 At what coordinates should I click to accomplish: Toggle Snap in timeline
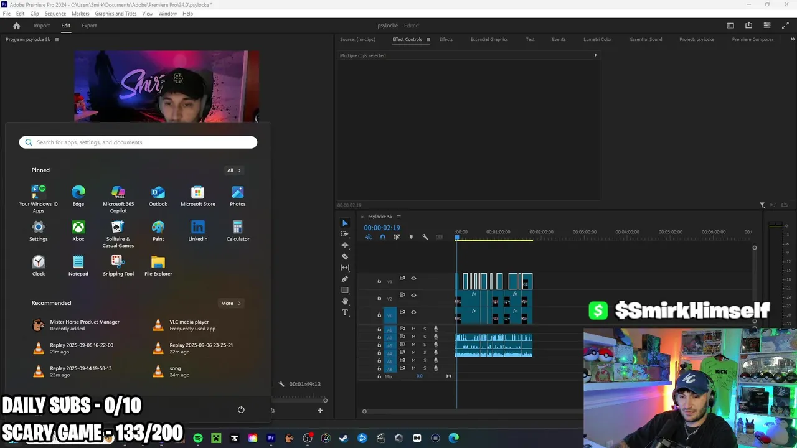tap(382, 237)
